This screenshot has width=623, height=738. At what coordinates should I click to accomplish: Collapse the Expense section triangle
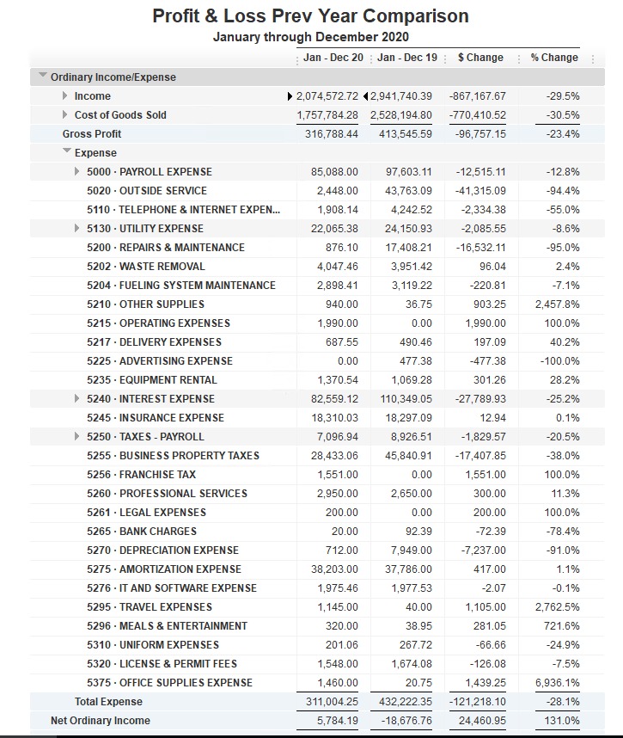tap(66, 152)
